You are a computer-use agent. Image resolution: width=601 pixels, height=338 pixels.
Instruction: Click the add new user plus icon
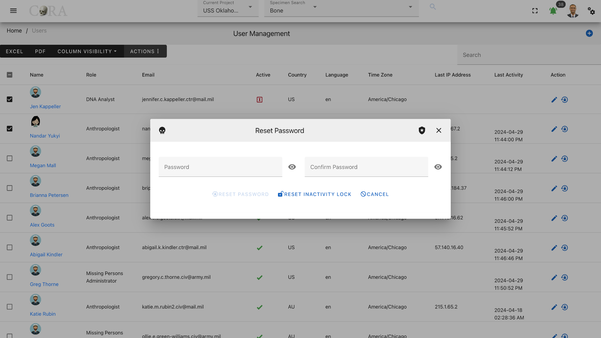(x=589, y=33)
